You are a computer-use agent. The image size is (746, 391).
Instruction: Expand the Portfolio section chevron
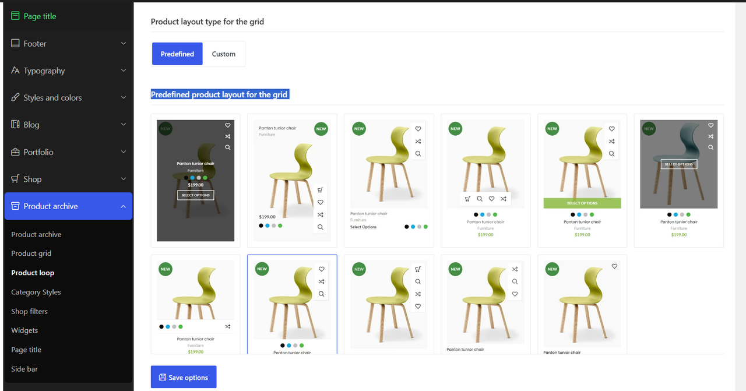pyautogui.click(x=124, y=152)
